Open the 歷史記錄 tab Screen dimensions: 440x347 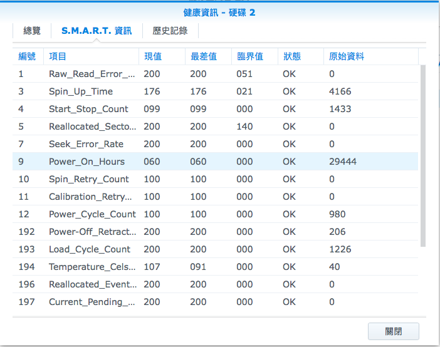pos(170,31)
